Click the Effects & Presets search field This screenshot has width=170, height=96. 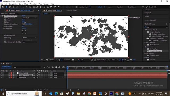pyautogui.click(x=156, y=27)
